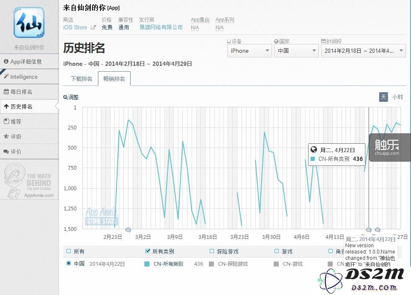Click the note marker near 2月23日 on axis

128,230
